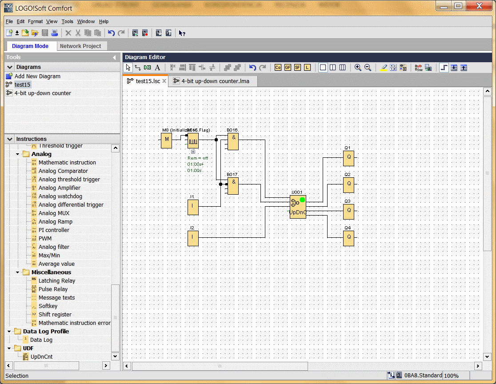
Task: Collapse the Instructions section
Action: click(10, 139)
